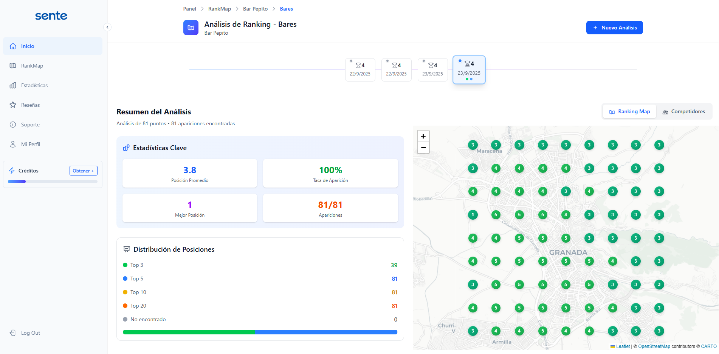Switch to the Competidores tab

(683, 112)
